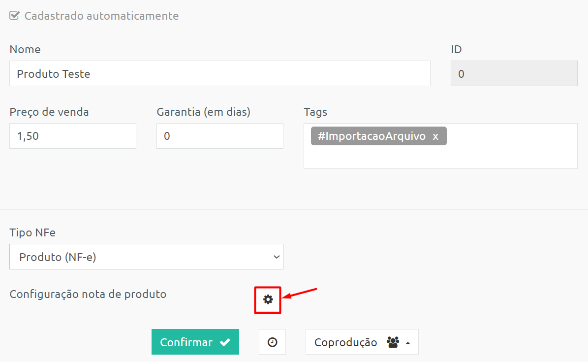Click the read-only ID field
The width and height of the screenshot is (588, 362).
514,73
